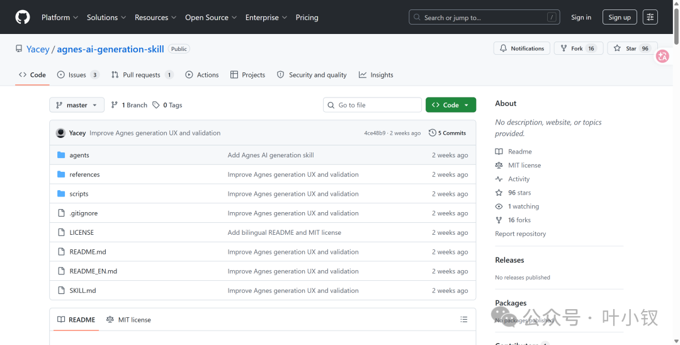Image resolution: width=680 pixels, height=345 pixels.
Task: Click the Star button
Action: click(x=632, y=48)
